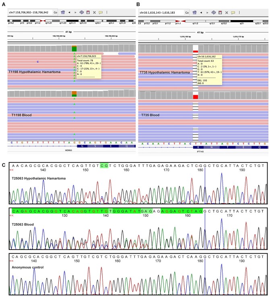Click the T735 Hypothalamic Hamartoma track label

[165, 72]
